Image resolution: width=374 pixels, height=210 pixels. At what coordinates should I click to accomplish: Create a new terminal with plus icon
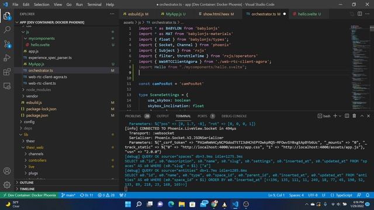[x=335, y=116]
